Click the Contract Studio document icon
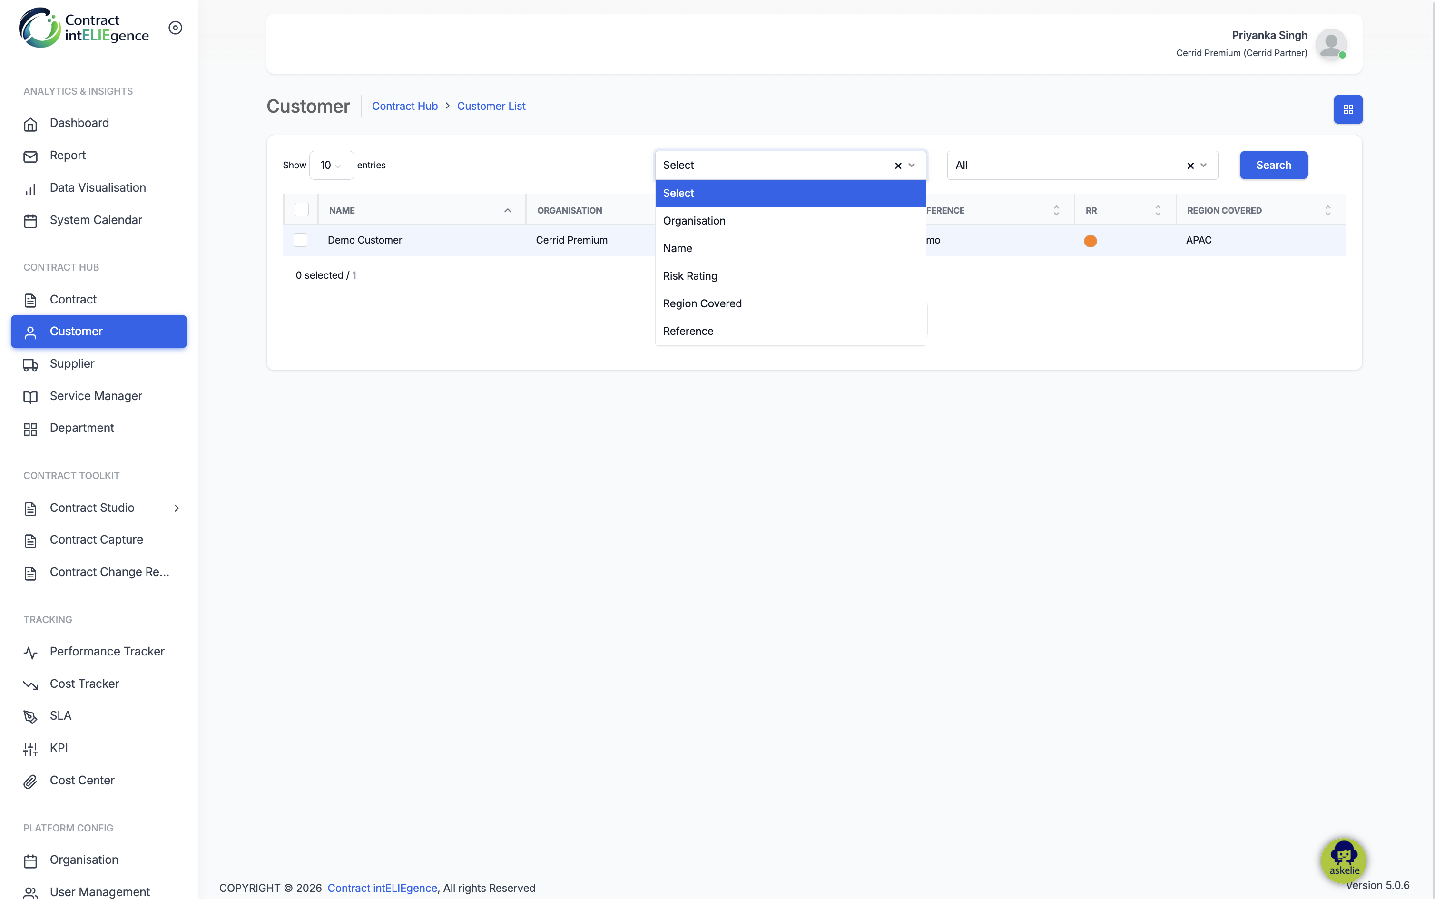 (30, 508)
